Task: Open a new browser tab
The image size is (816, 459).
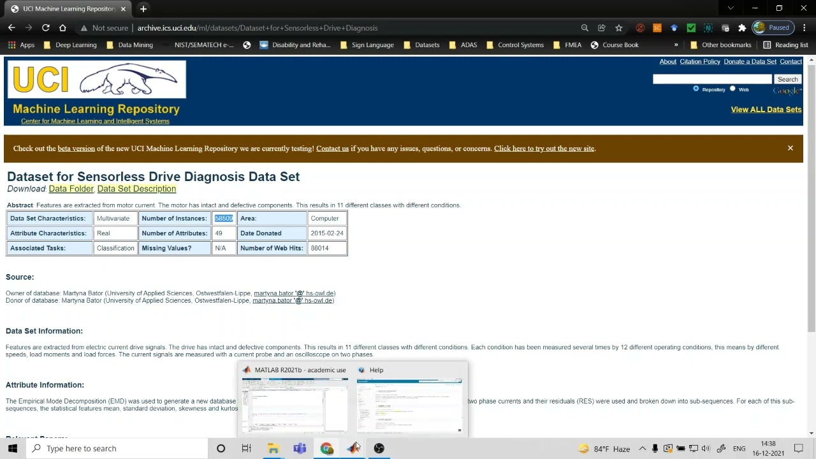Action: click(143, 9)
